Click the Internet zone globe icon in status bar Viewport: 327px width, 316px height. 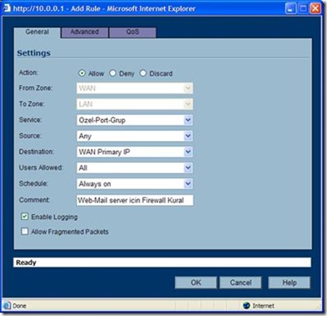(x=246, y=306)
